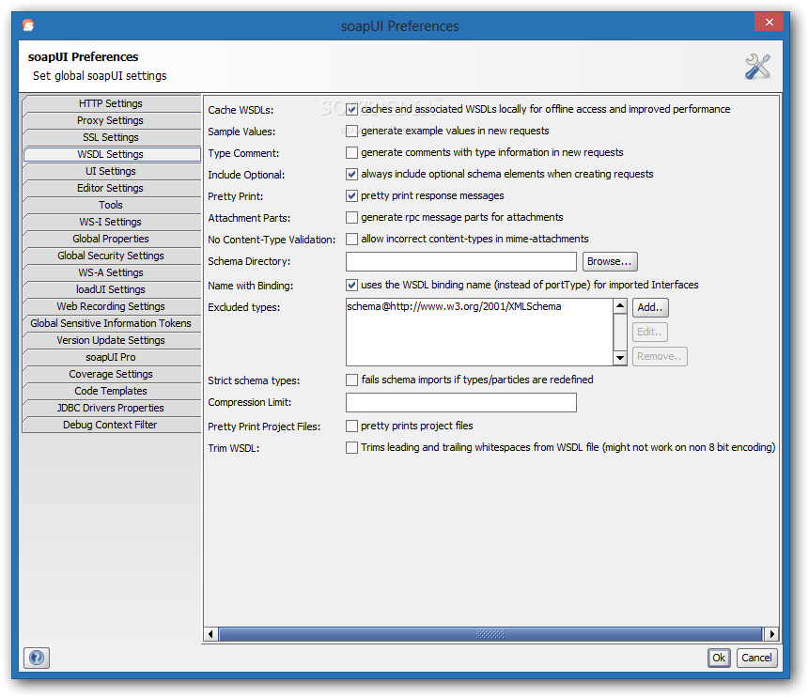This screenshot has width=809, height=698.
Task: Click Edit button for excluded types
Action: click(x=650, y=333)
